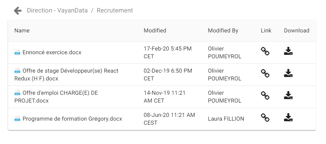Open Ennoncé exercice.docx file name
This screenshot has width=326, height=144.
tap(52, 52)
